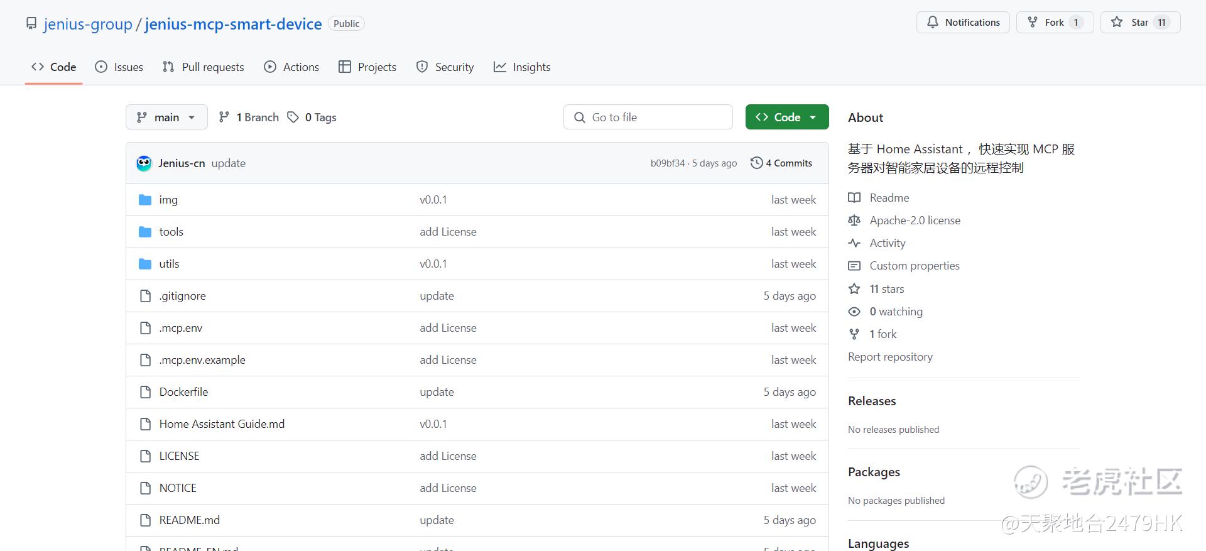The width and height of the screenshot is (1206, 551).
Task: Click the NOTICE file icon
Action: (x=145, y=488)
